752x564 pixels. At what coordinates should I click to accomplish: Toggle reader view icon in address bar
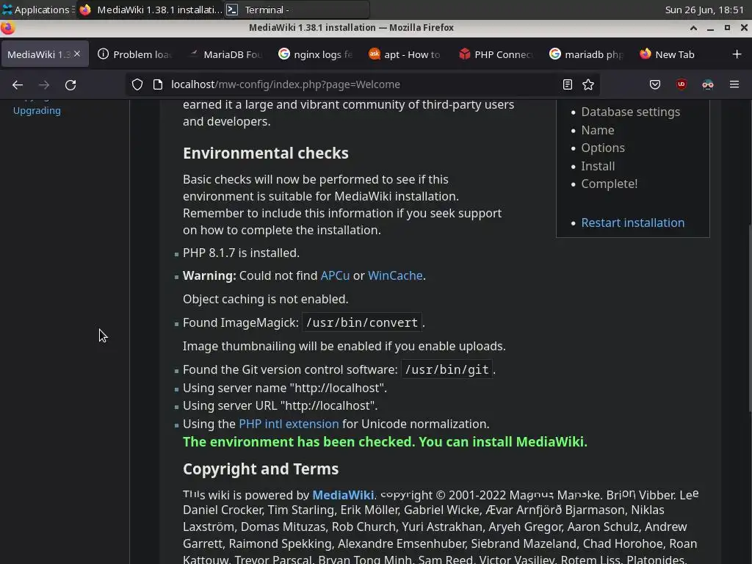tap(568, 85)
